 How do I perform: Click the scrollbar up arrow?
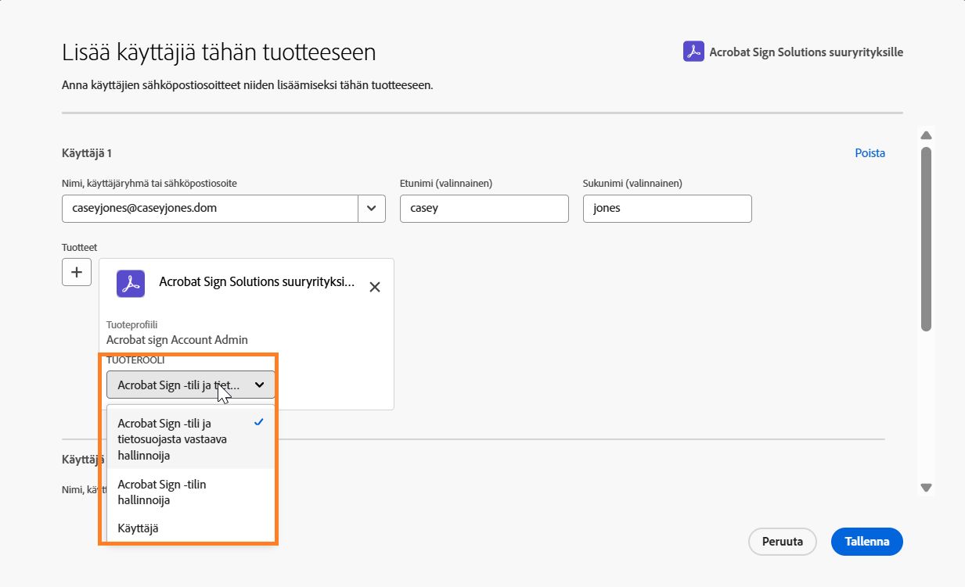926,134
